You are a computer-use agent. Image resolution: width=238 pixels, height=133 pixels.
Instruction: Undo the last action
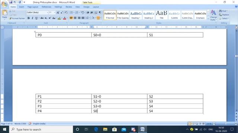(x=15, y=2)
